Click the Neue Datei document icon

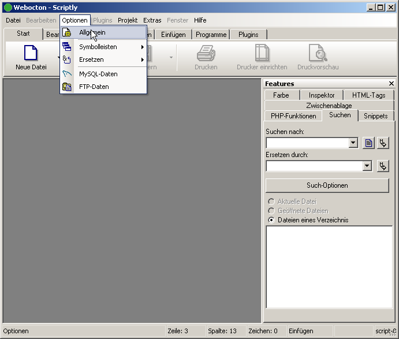31,53
